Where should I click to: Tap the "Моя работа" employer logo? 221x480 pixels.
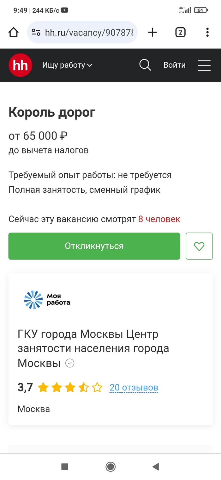[47, 299]
